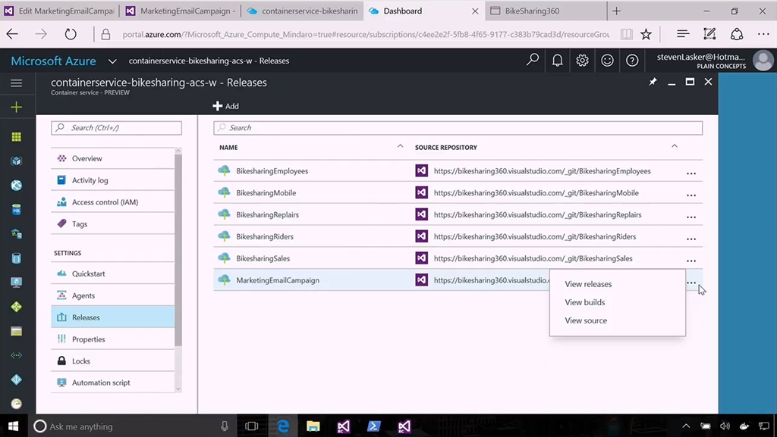Open ellipsis menu for BikesharingEmployees row
Screen dimensions: 777x437
690,173
